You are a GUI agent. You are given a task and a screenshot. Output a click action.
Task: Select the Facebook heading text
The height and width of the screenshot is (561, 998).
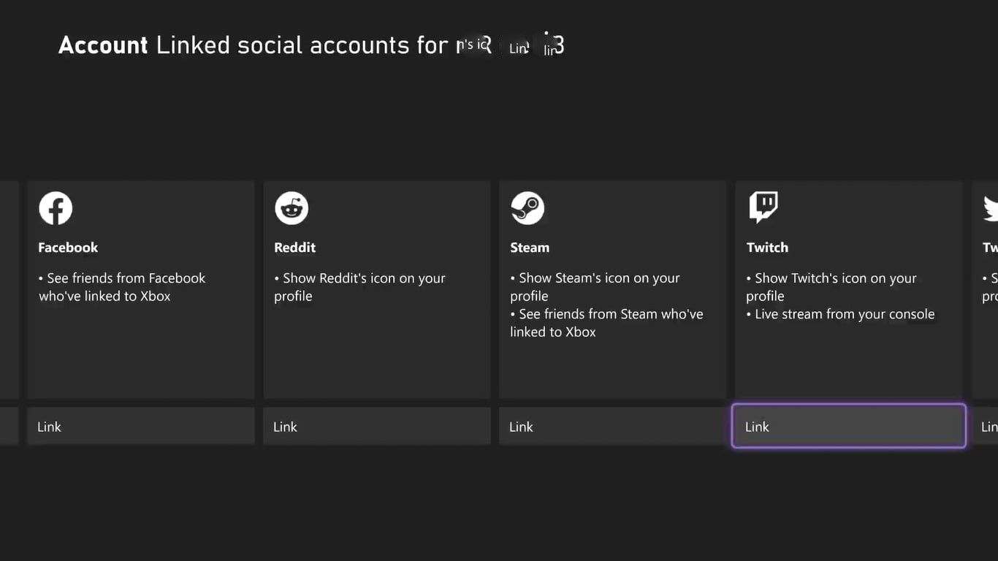[67, 247]
